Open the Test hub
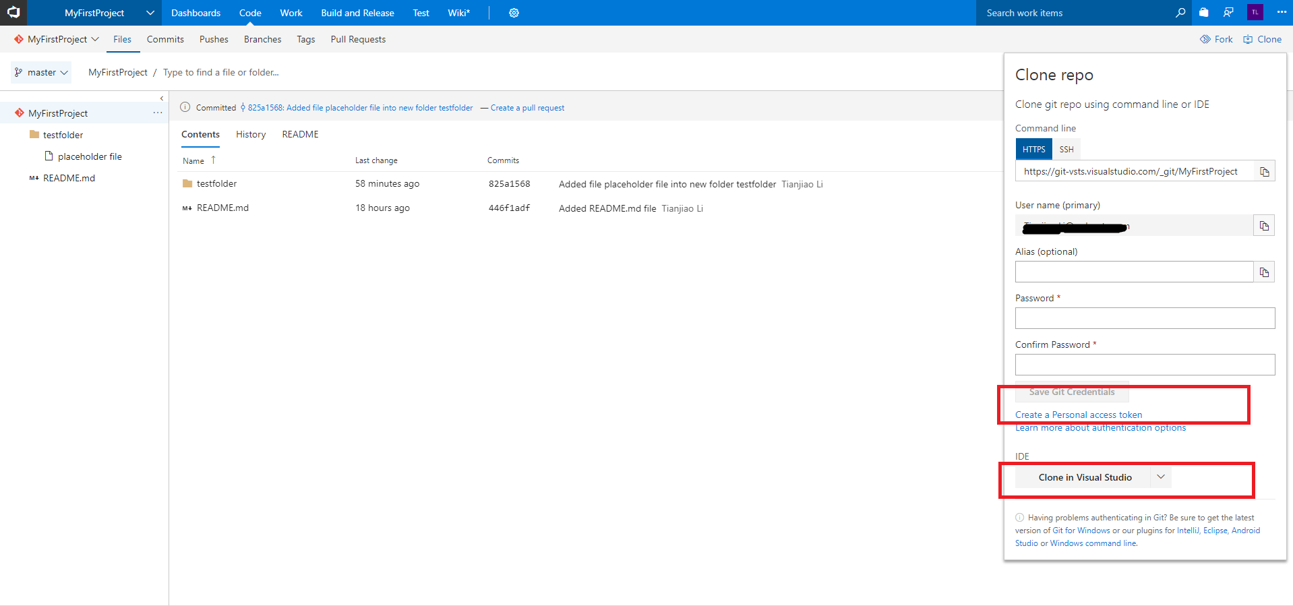Screen dimensions: 1293x606 coord(421,13)
